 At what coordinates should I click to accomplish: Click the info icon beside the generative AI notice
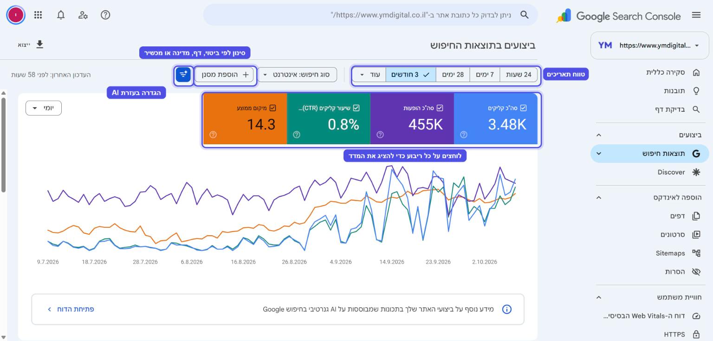507,309
